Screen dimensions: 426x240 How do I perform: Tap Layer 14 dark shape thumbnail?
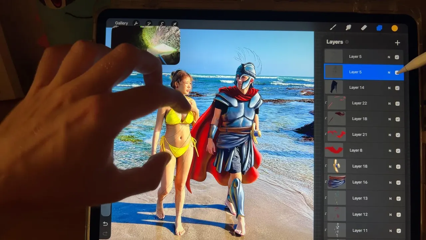334,87
